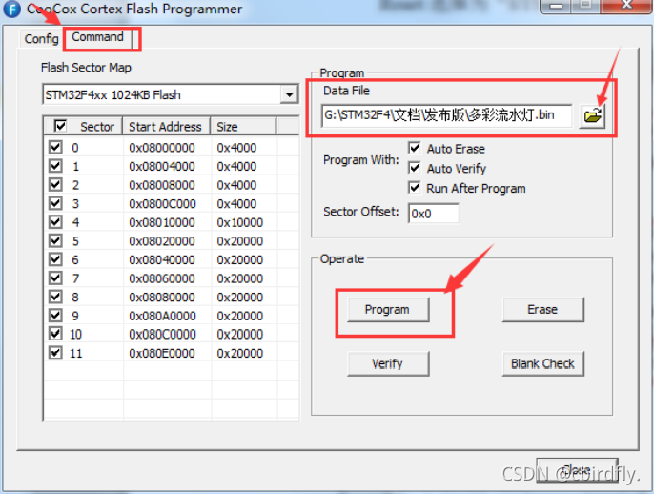The height and width of the screenshot is (494, 654).
Task: Uncheck sector 4 checkbox
Action: coord(55,222)
